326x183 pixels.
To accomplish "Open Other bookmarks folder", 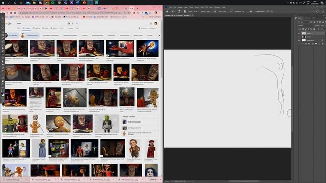I will 154,17.
